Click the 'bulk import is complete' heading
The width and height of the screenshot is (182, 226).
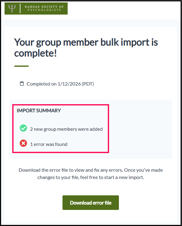(x=86, y=48)
